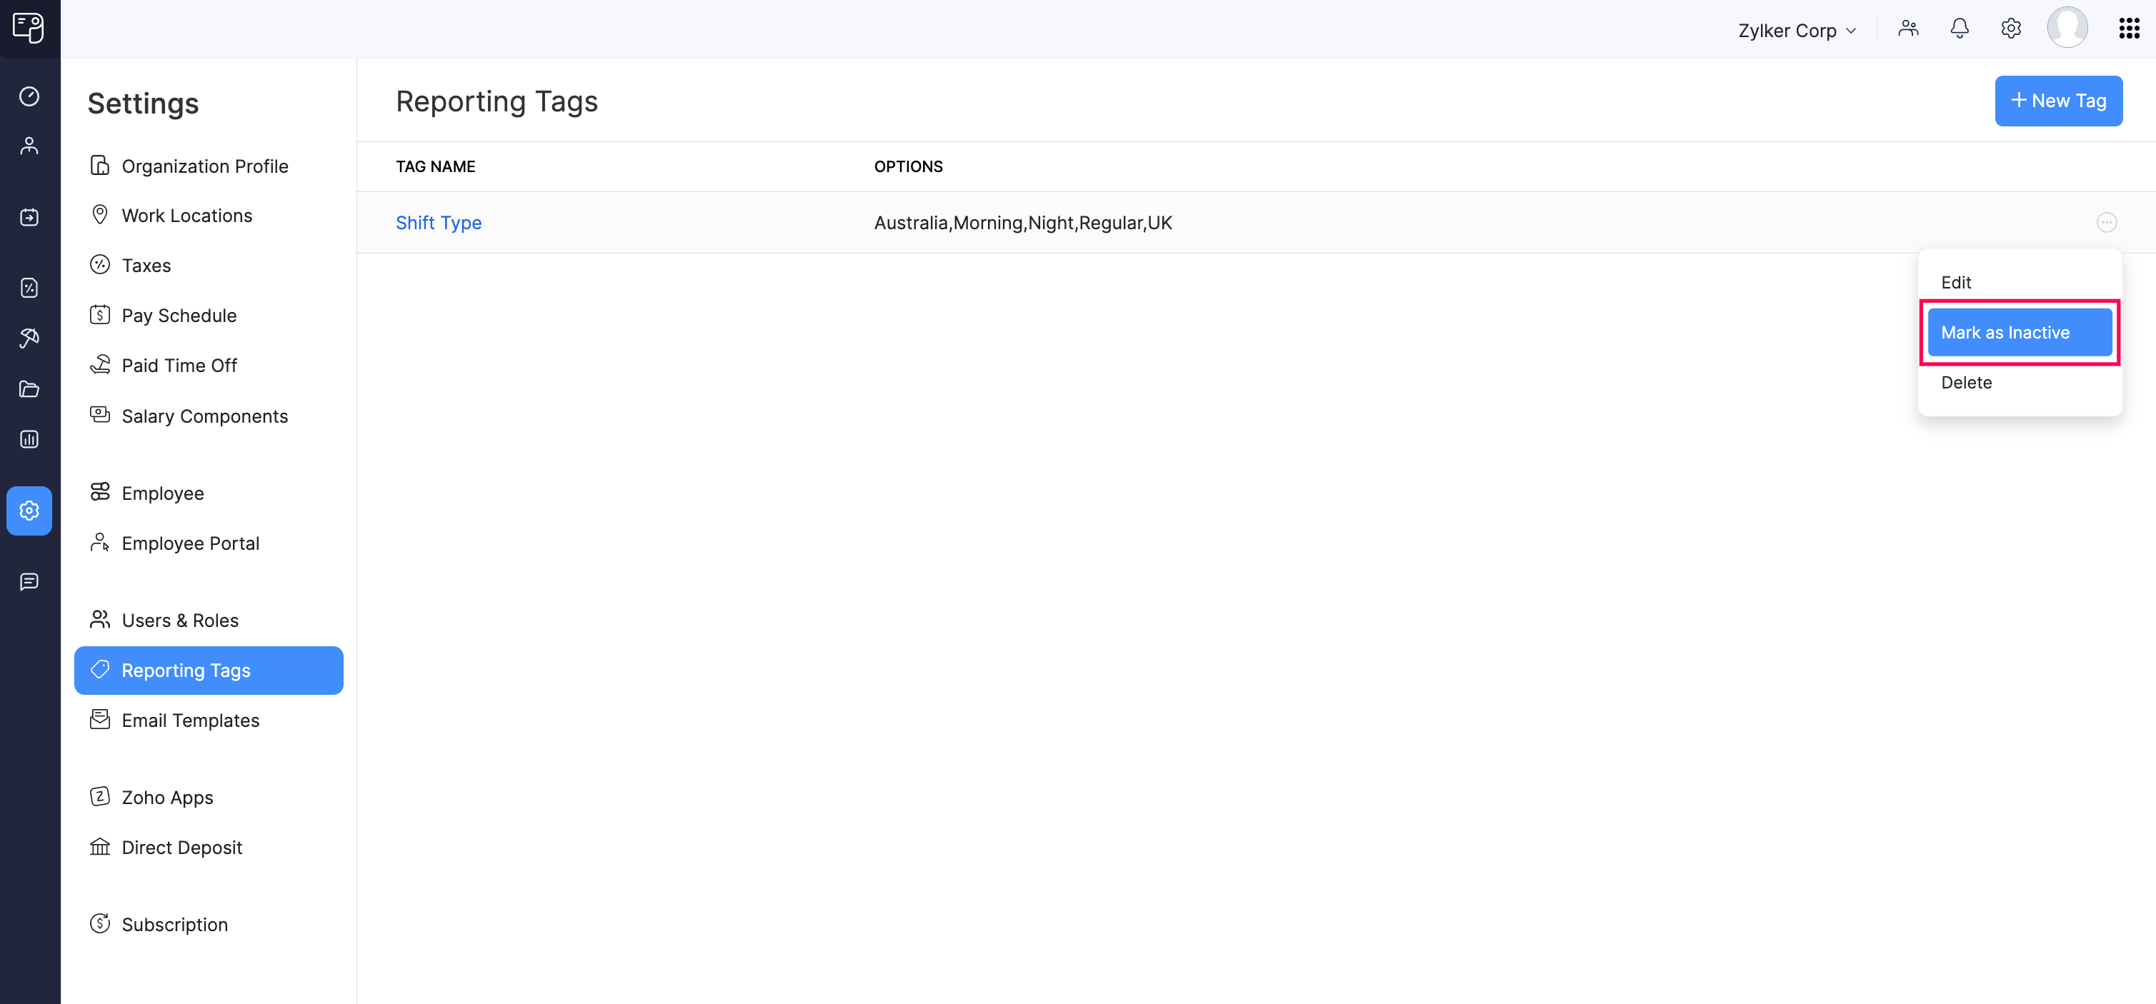
Task: Open Salary Components settings
Action: click(x=209, y=416)
